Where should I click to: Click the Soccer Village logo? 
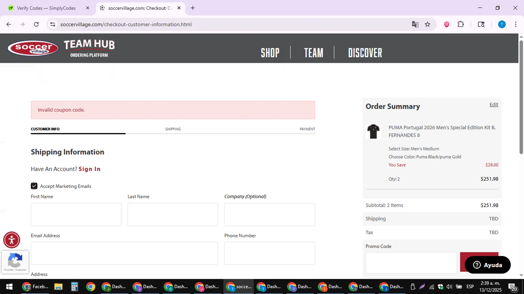coord(33,48)
